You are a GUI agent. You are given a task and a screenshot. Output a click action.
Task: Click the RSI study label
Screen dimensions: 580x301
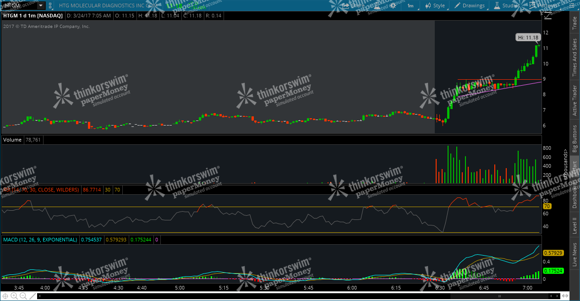(41, 189)
